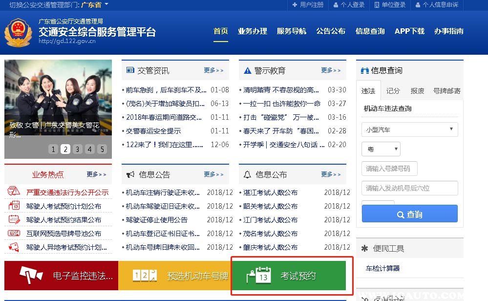Click the 严重交通违法行为公开公示 icon
The width and height of the screenshot is (488, 301).
pyautogui.click(x=14, y=192)
